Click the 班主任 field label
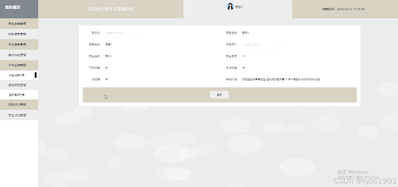Image resolution: width=398 pixels, height=187 pixels. point(96,33)
